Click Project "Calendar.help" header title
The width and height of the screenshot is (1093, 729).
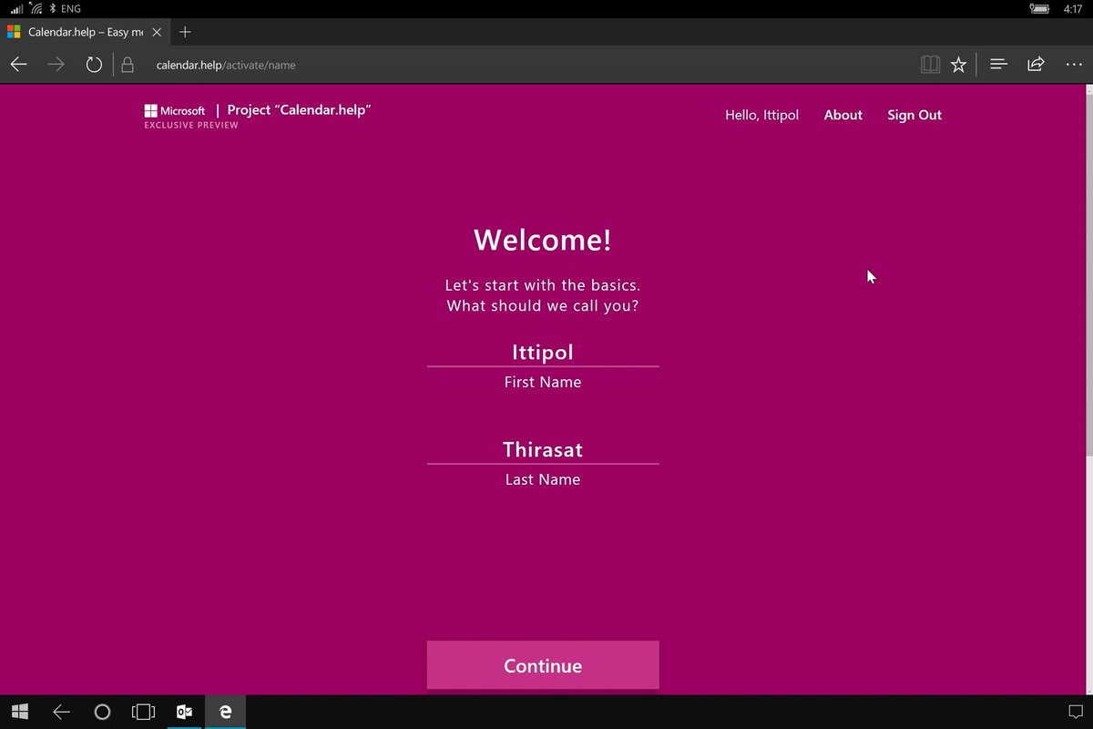click(x=299, y=110)
